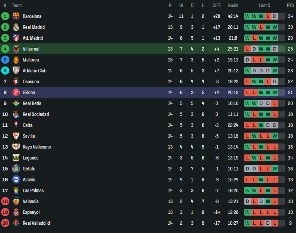Click the red rank 20 relegation badge
Image resolution: width=296 pixels, height=233 pixels.
click(x=5, y=223)
